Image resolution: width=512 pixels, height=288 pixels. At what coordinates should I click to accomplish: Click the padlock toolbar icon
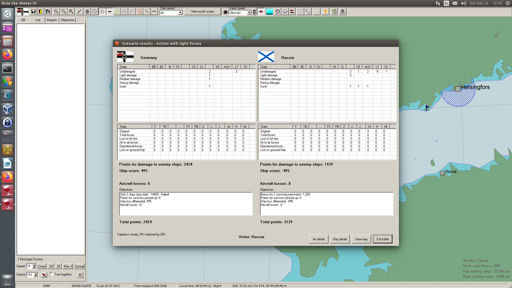87,11
